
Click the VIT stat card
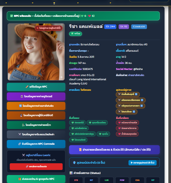[x=153, y=180]
